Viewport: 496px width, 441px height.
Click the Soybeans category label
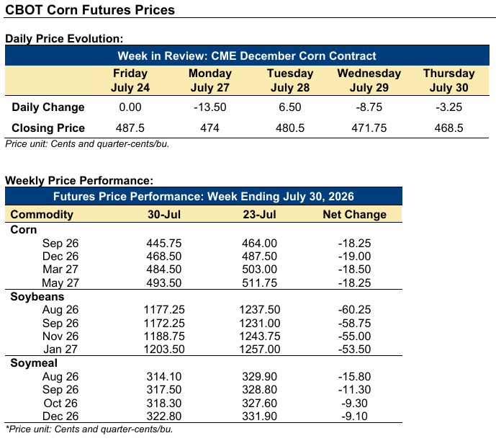37,297
